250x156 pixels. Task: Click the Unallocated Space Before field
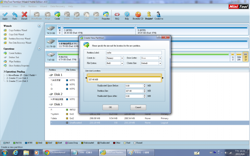tap(134, 86)
